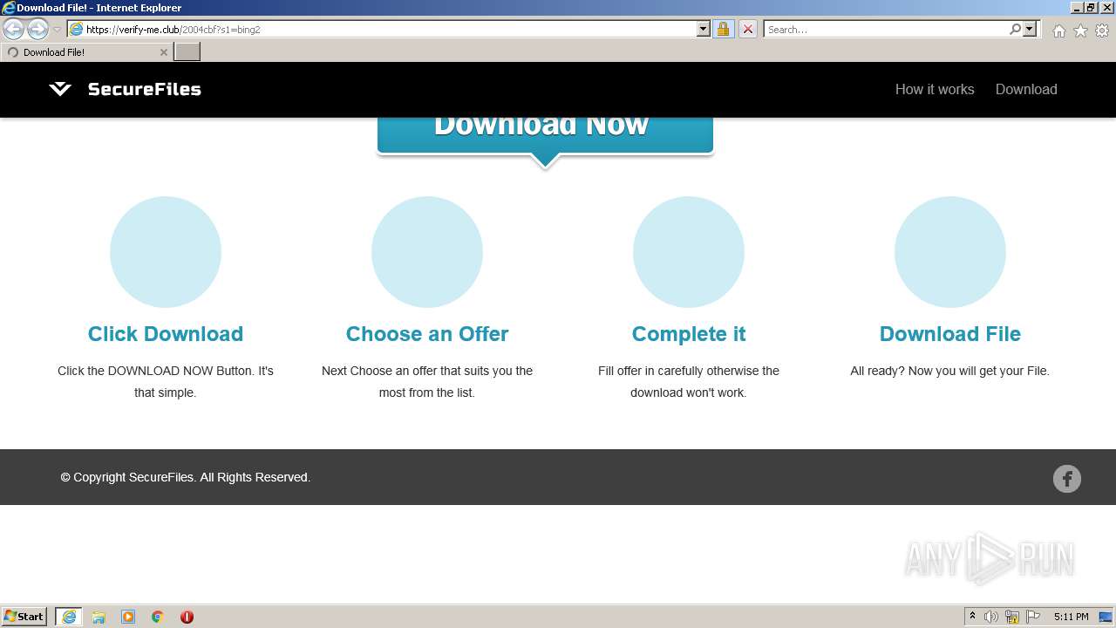Open the Home page icon
Image resolution: width=1116 pixels, height=628 pixels.
1058,31
